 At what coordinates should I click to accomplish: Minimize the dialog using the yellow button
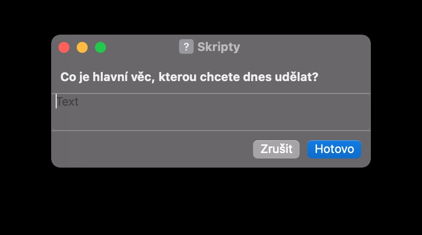82,47
